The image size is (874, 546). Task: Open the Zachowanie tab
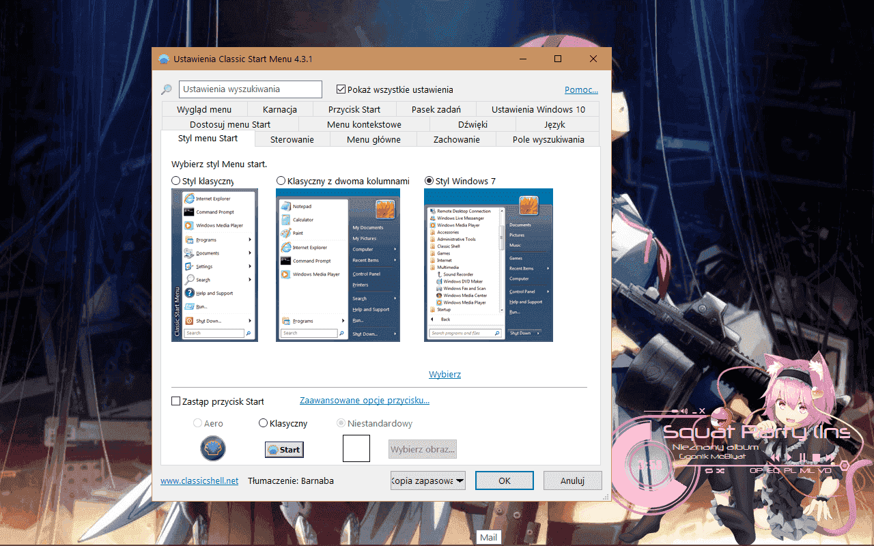457,139
